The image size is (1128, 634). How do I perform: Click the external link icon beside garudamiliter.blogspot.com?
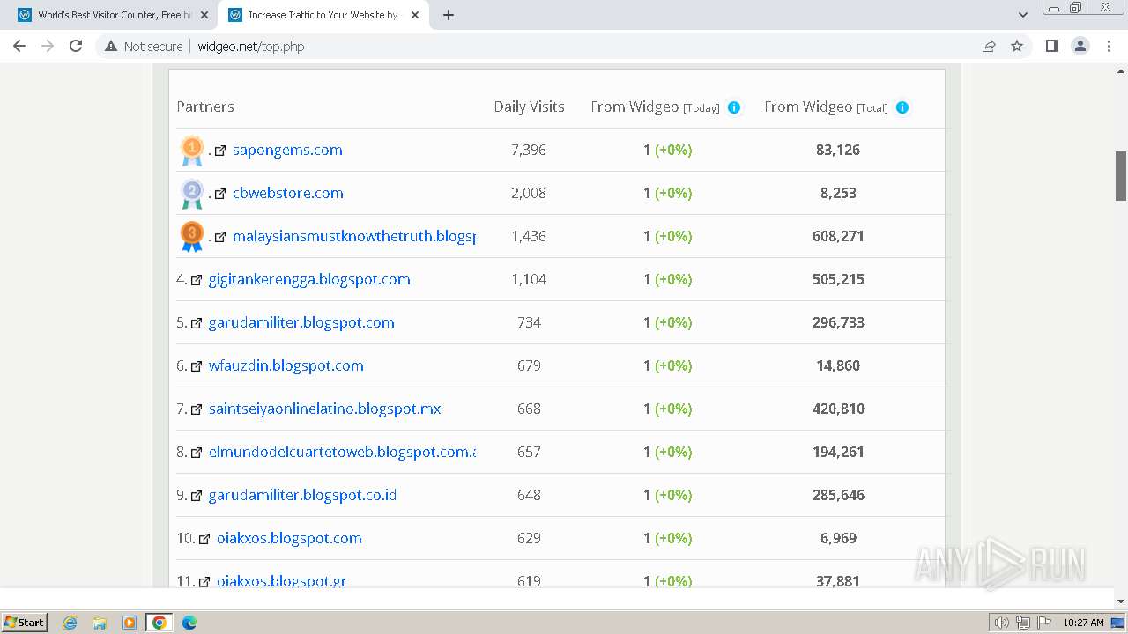[197, 323]
